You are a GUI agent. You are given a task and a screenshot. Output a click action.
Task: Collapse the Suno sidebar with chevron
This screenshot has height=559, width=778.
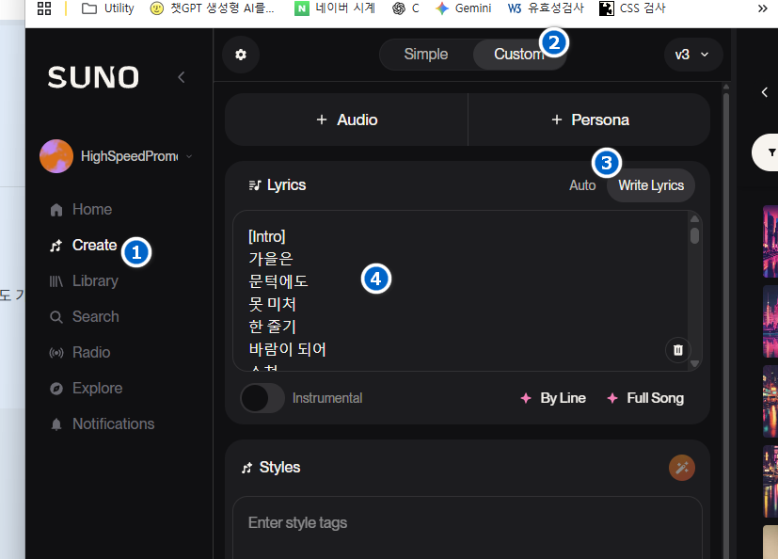click(182, 77)
